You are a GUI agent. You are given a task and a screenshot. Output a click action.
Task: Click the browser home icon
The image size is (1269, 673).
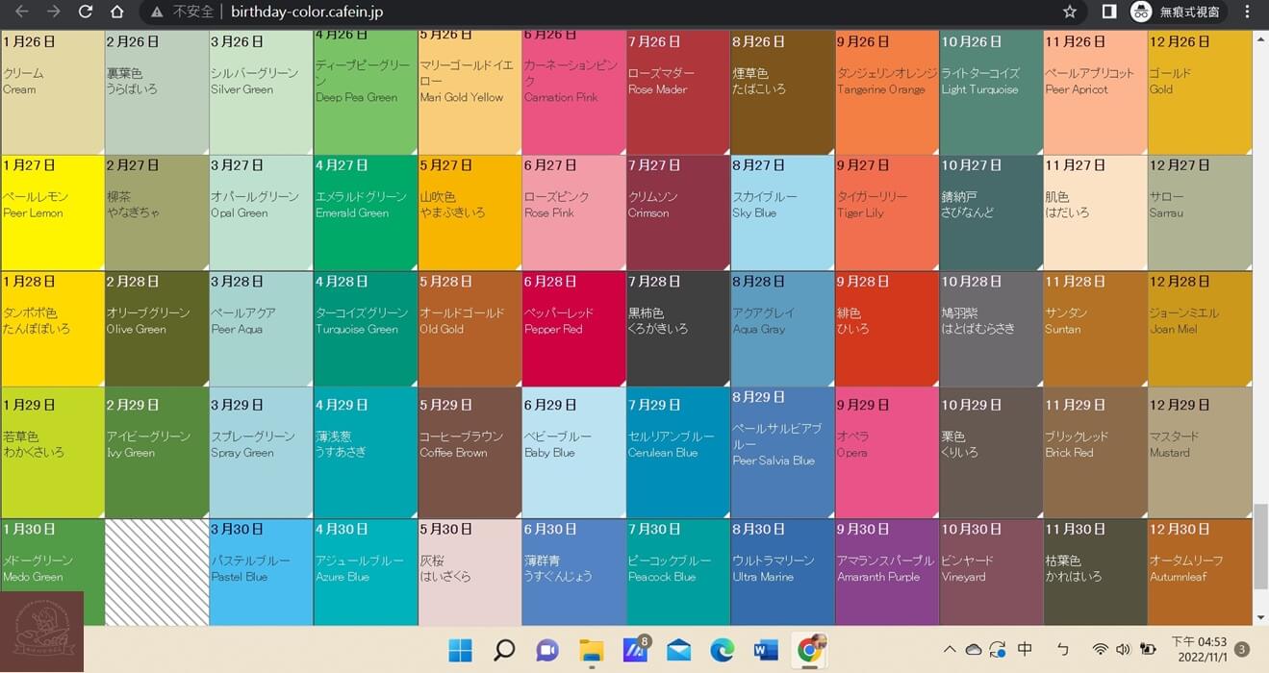(116, 12)
